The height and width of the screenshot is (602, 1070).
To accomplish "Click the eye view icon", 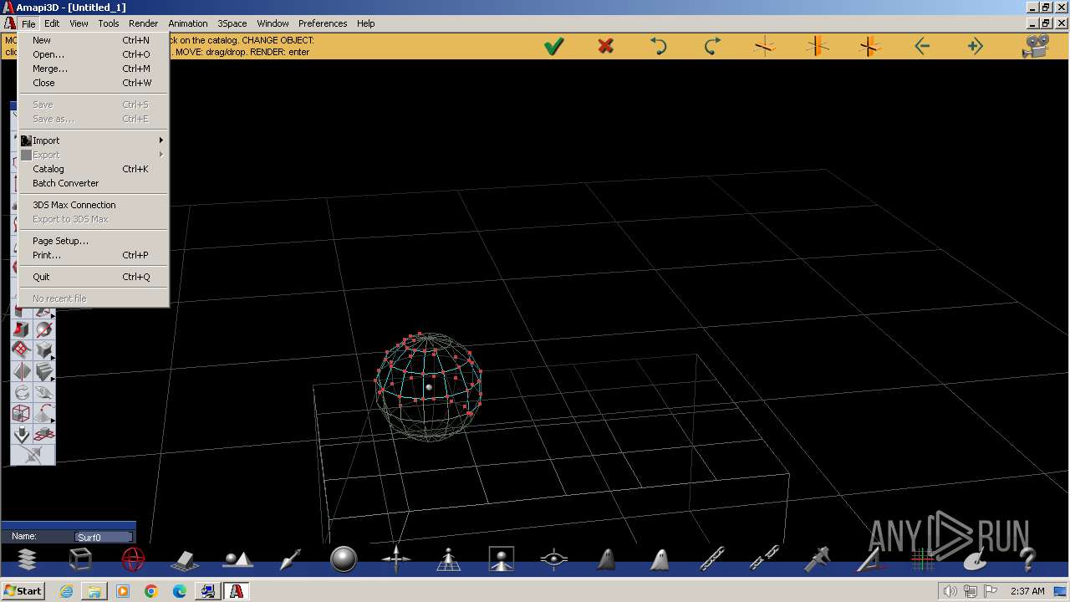I will (x=554, y=559).
